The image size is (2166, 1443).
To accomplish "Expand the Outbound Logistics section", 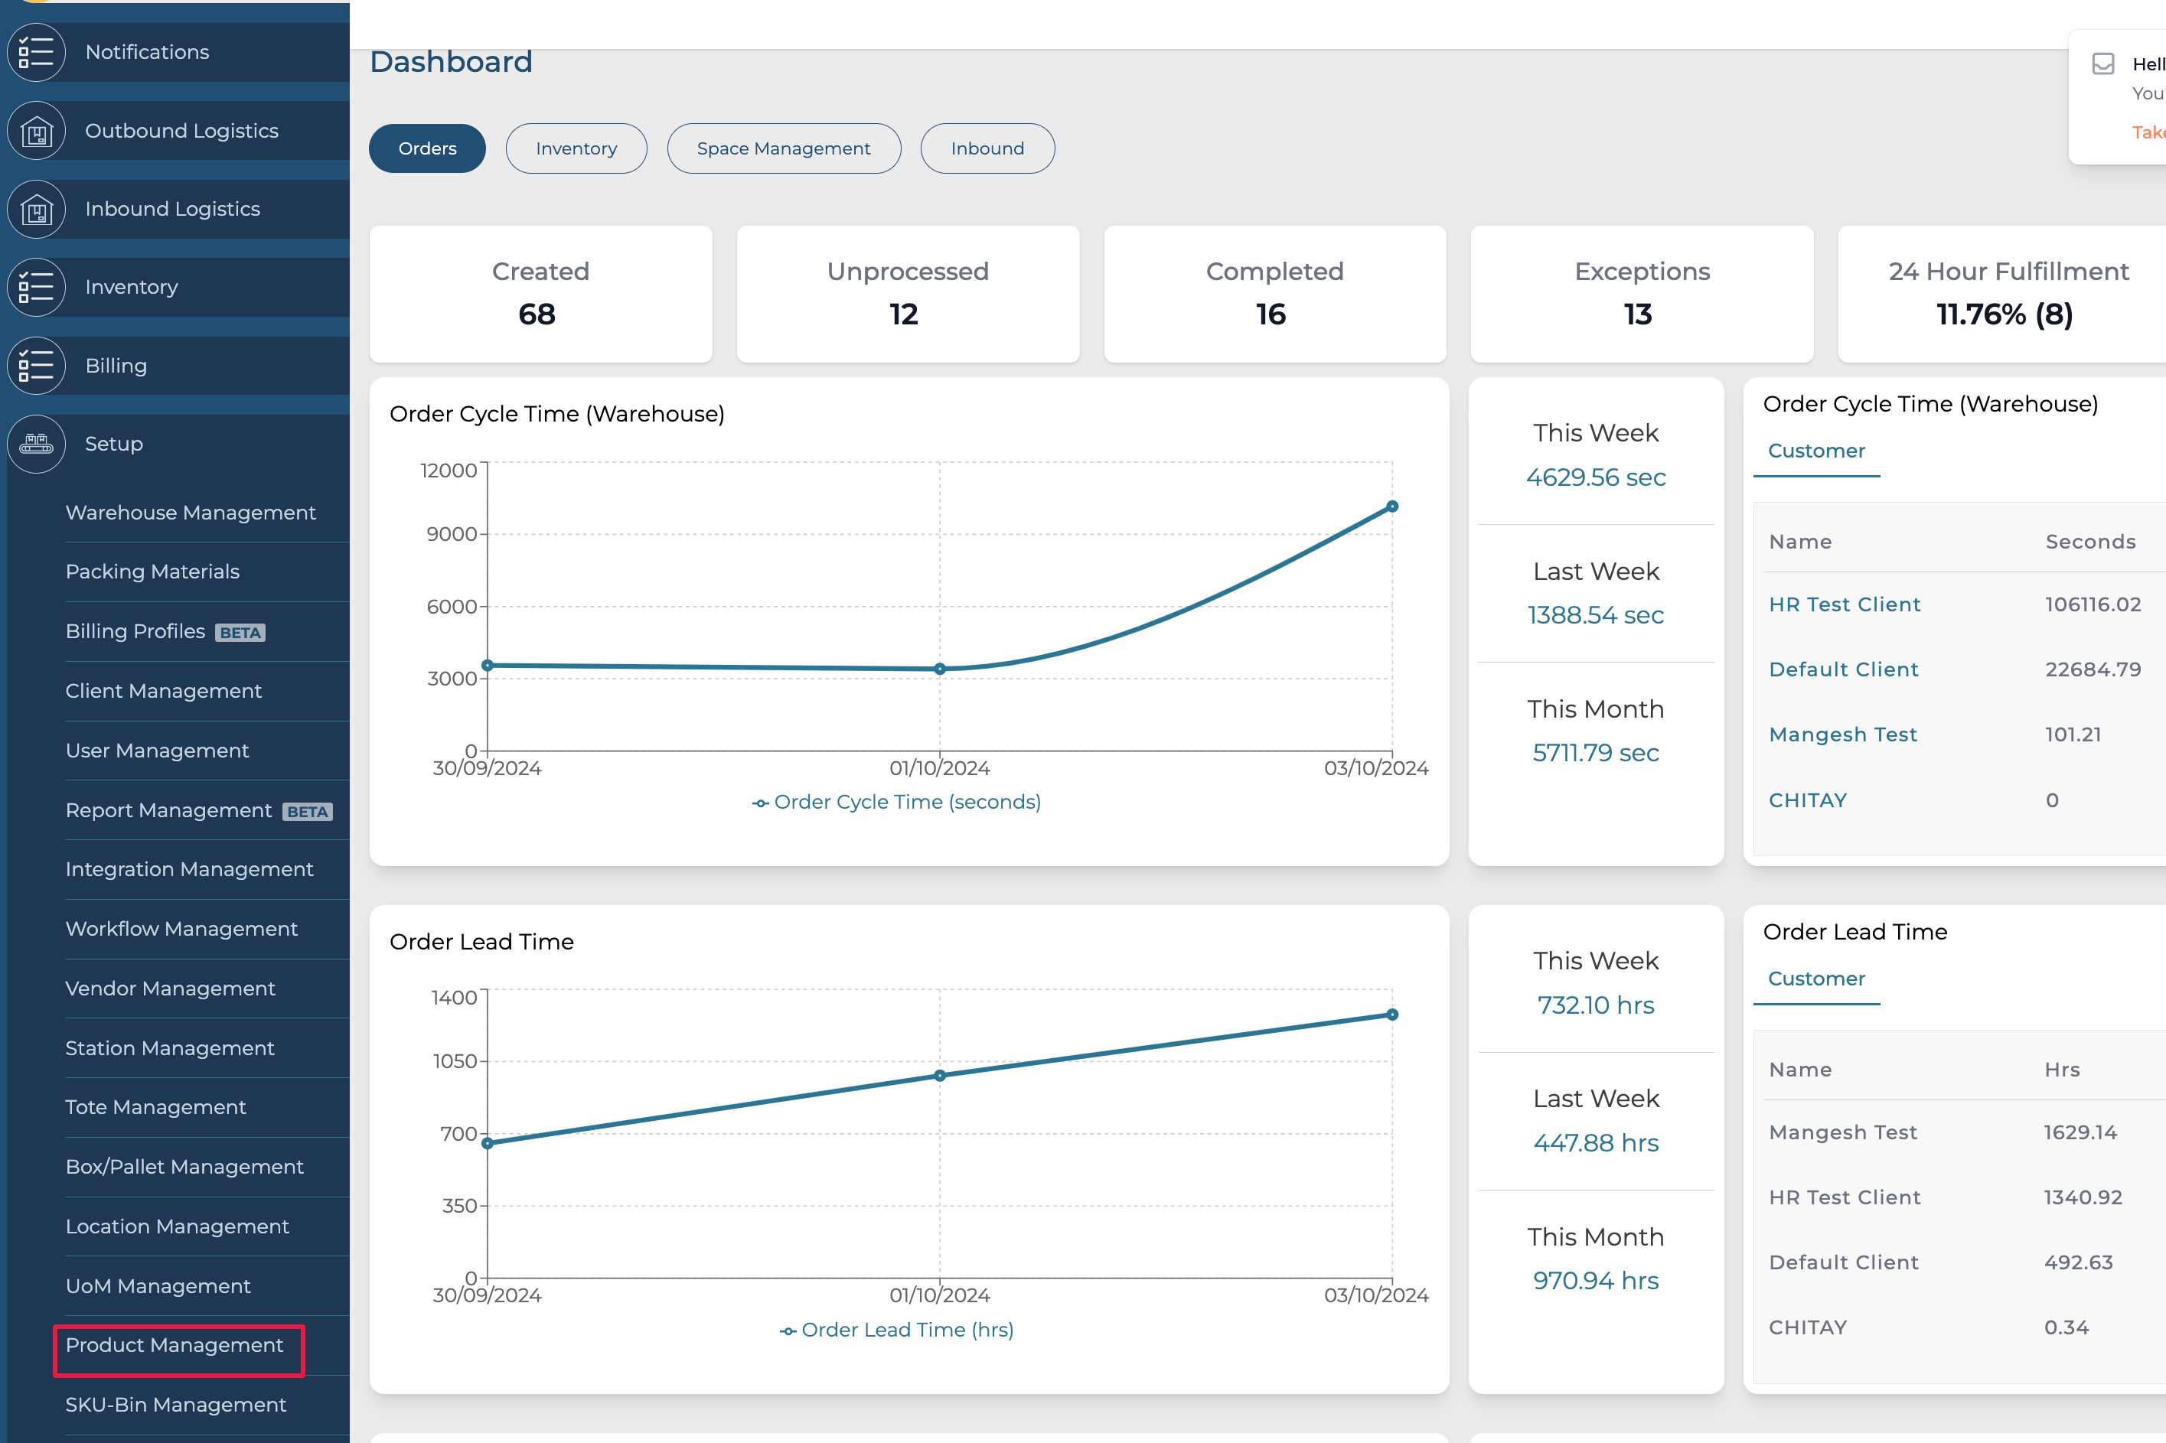I will tap(182, 131).
